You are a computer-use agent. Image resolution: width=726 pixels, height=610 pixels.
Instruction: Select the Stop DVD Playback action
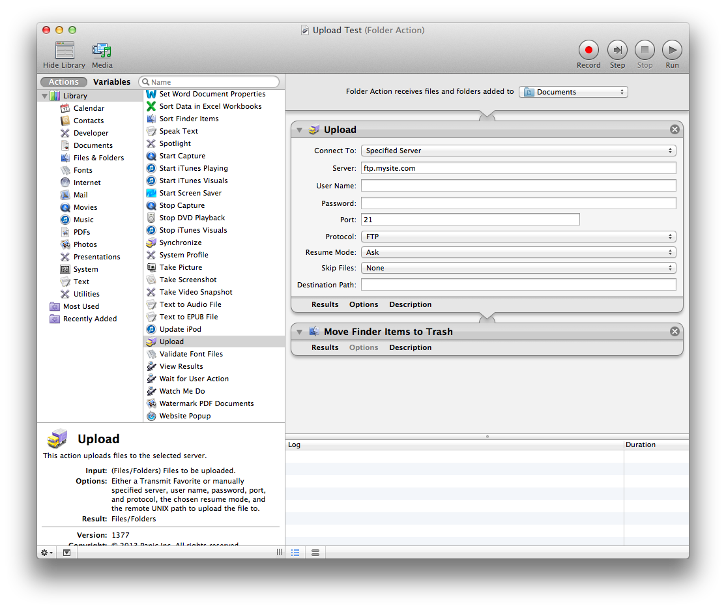tap(192, 218)
